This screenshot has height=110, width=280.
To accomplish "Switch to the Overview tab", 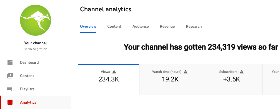I will pos(88,27).
